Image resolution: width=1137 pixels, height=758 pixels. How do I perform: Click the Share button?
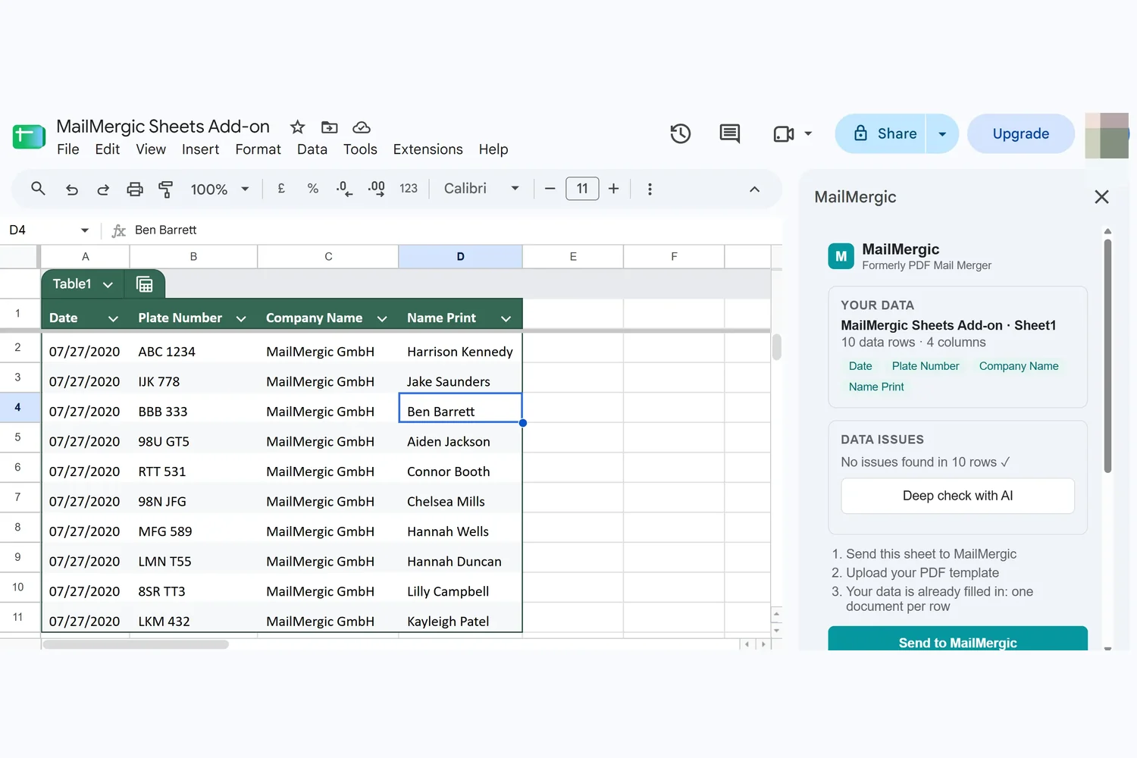[881, 134]
